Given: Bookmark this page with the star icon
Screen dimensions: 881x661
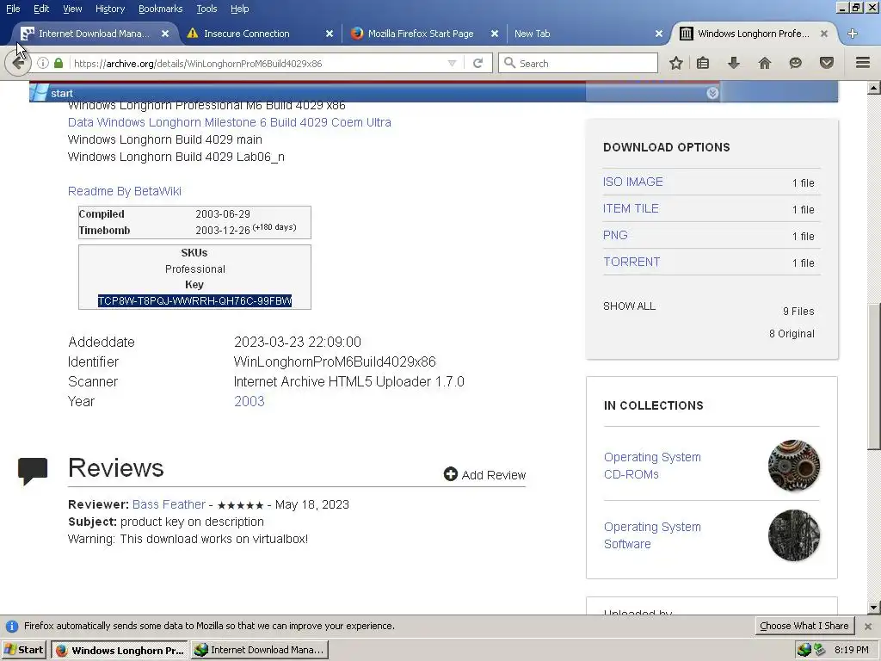Looking at the screenshot, I should click(676, 63).
